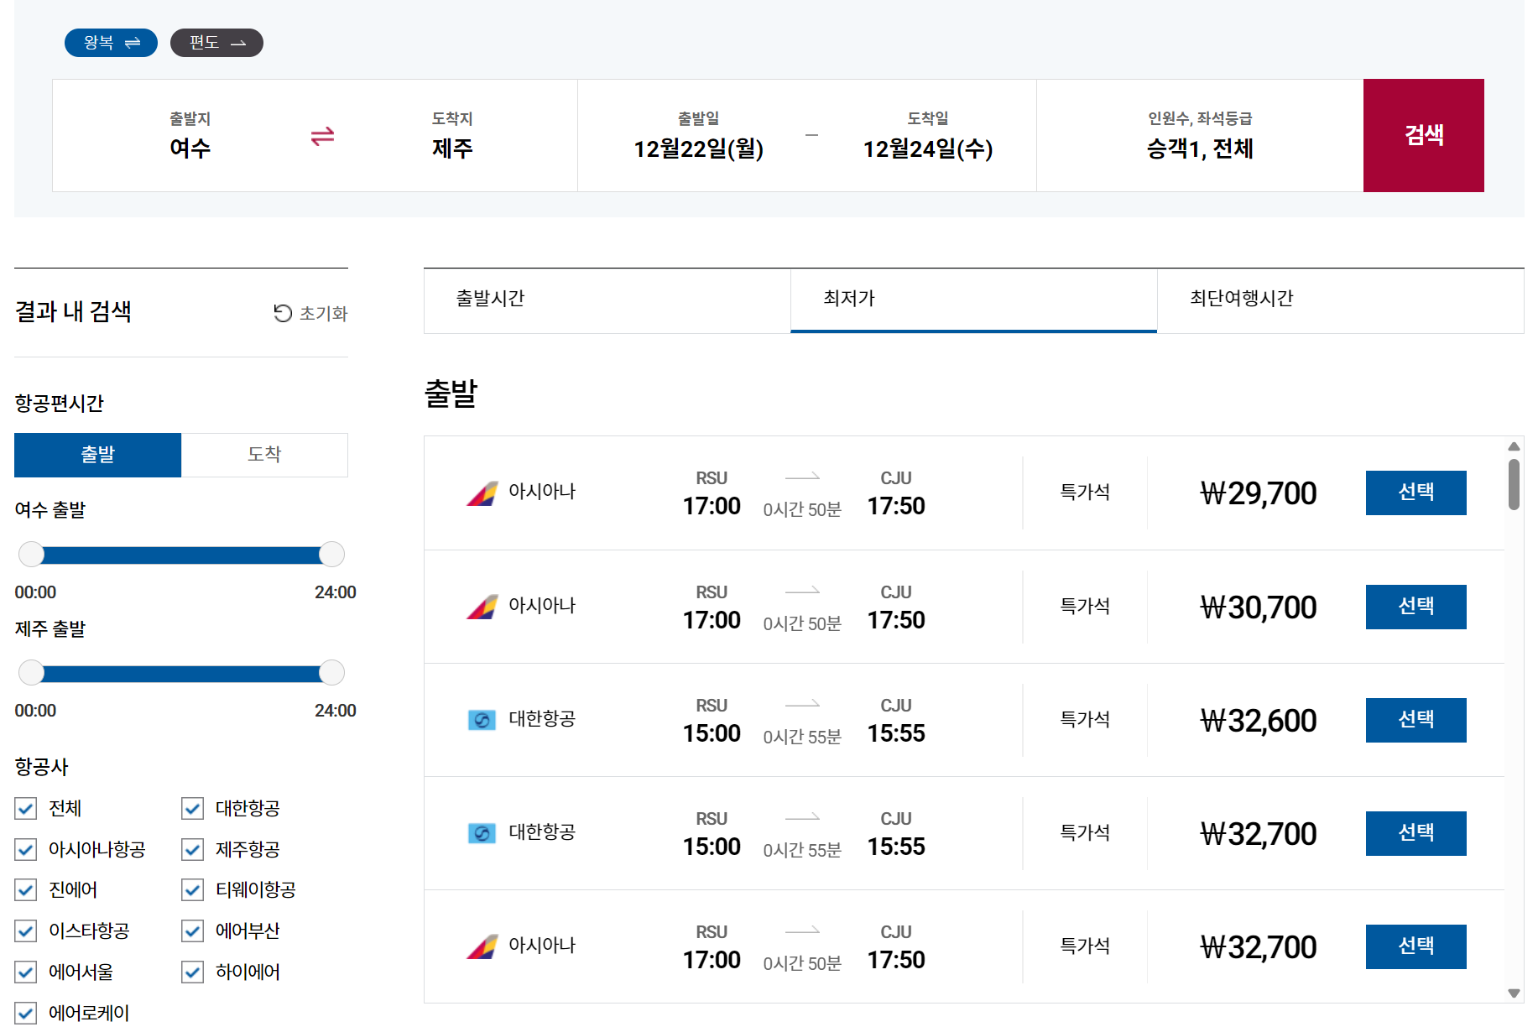Screen dimensions: 1538x1027
Task: Uncheck the 대한항공 airline checkbox
Action: click(x=193, y=809)
